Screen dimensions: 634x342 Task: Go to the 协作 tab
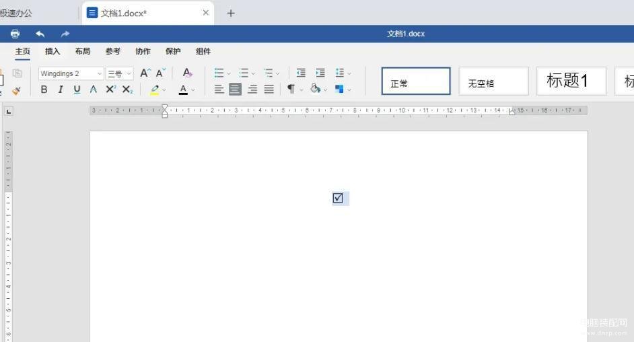(x=143, y=51)
